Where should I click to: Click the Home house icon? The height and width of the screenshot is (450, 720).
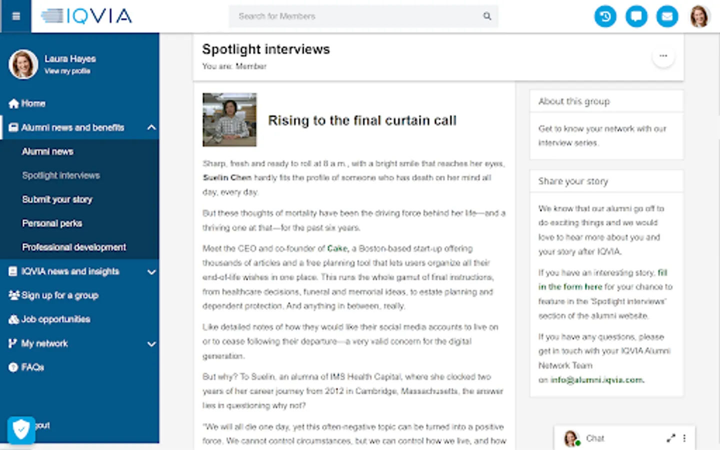click(x=13, y=103)
